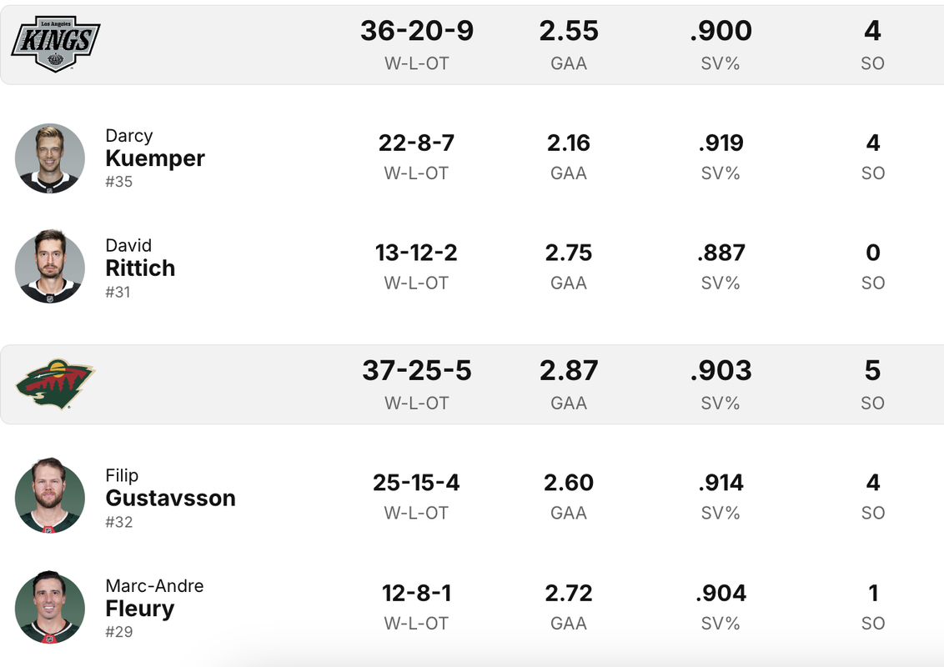Image resolution: width=944 pixels, height=667 pixels.
Task: Select the Wild 37-25-5 team record
Action: [417, 370]
